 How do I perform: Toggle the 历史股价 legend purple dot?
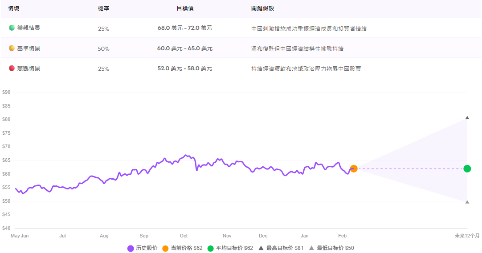(131, 249)
